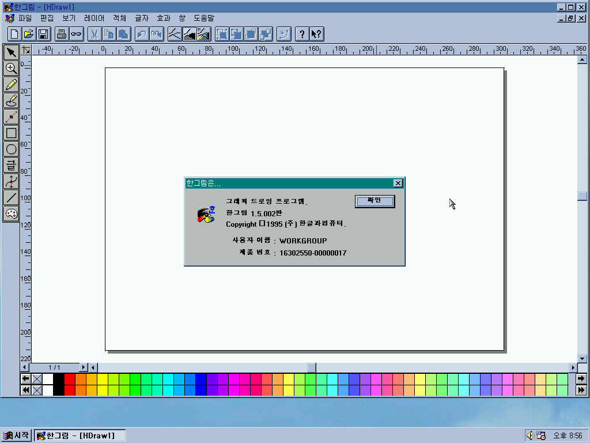Select the straight line tool
590x443 pixels.
12,198
